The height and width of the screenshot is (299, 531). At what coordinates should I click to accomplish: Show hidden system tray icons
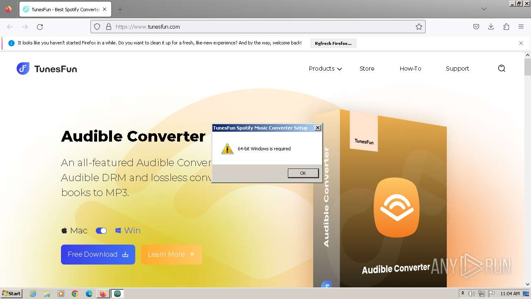pos(463,294)
